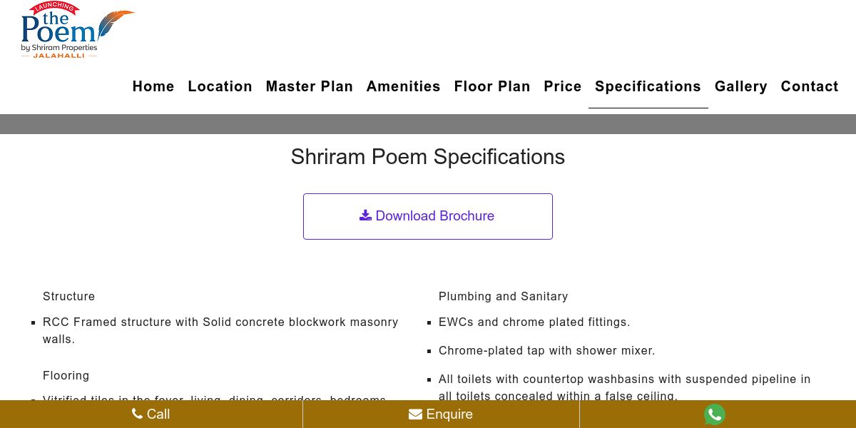856x428 pixels.
Task: Select the Specifications tab
Action: [x=648, y=86]
